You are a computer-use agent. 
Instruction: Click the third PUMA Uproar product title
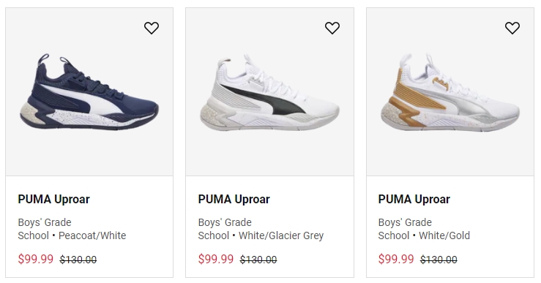pos(414,199)
